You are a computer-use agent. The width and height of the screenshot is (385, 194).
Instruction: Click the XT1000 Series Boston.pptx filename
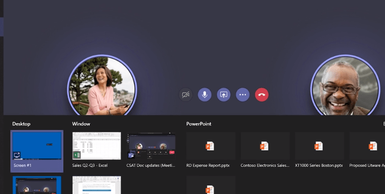pyautogui.click(x=319, y=165)
